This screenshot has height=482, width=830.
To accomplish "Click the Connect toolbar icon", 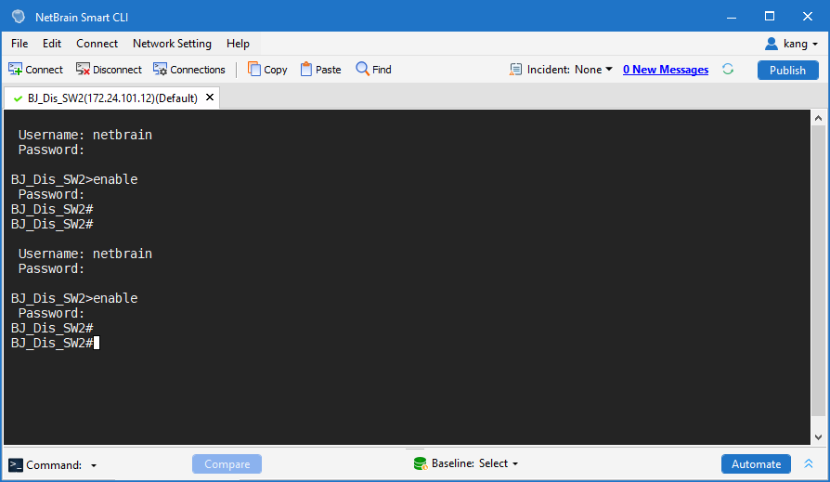I will (x=16, y=70).
